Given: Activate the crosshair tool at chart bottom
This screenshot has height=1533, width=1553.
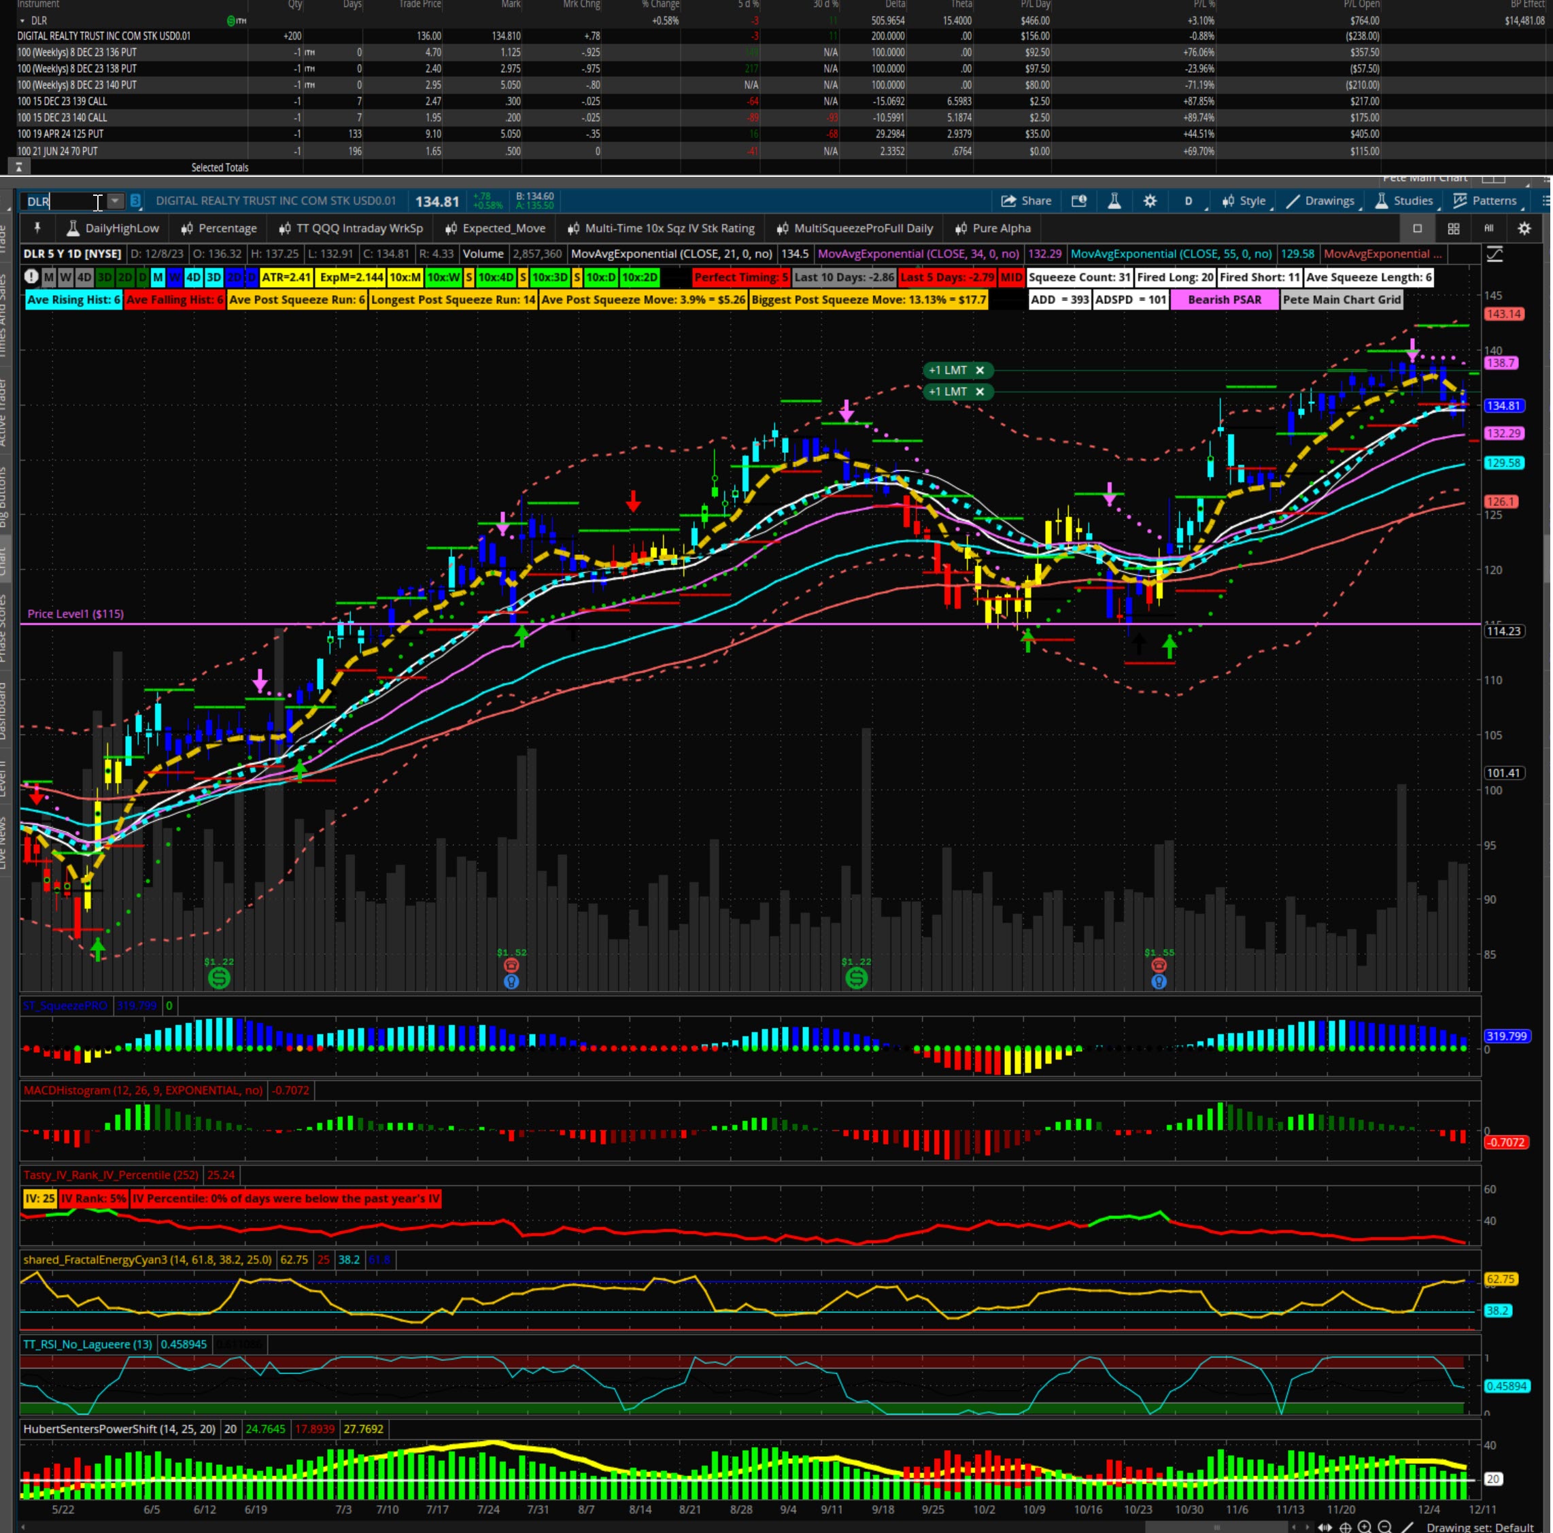Looking at the screenshot, I should (x=1346, y=1527).
